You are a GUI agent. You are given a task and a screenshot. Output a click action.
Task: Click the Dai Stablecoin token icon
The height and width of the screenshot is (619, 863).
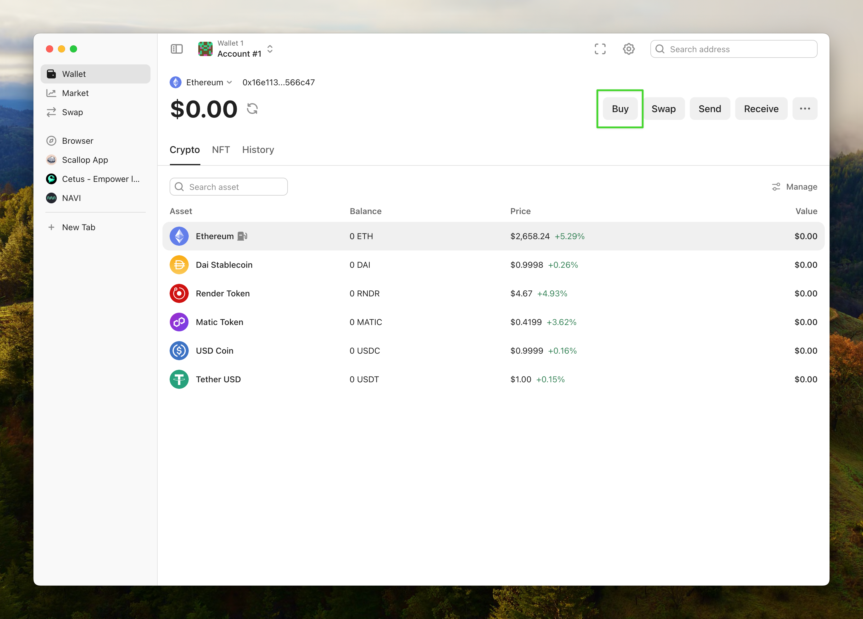pos(179,265)
